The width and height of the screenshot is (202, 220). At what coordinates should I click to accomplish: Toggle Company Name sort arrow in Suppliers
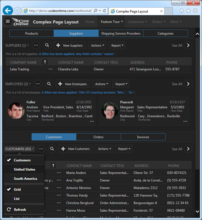[45, 62]
